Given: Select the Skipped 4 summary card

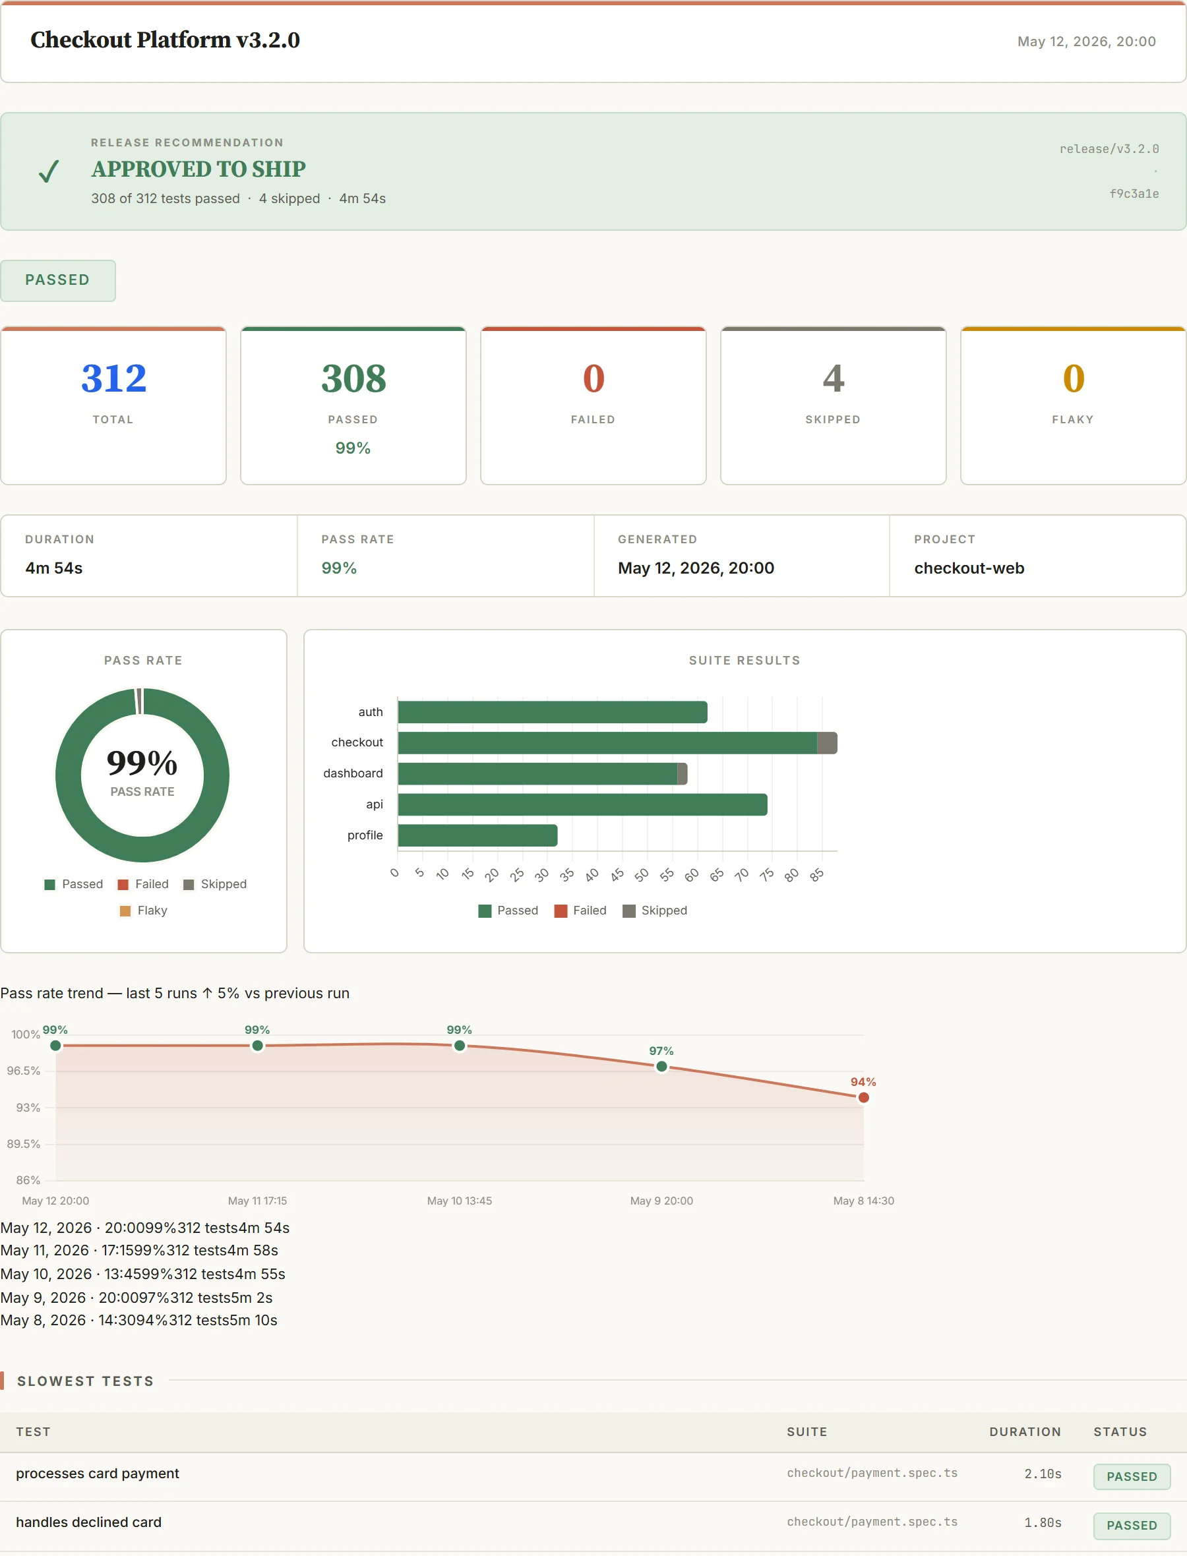Looking at the screenshot, I should (x=833, y=405).
